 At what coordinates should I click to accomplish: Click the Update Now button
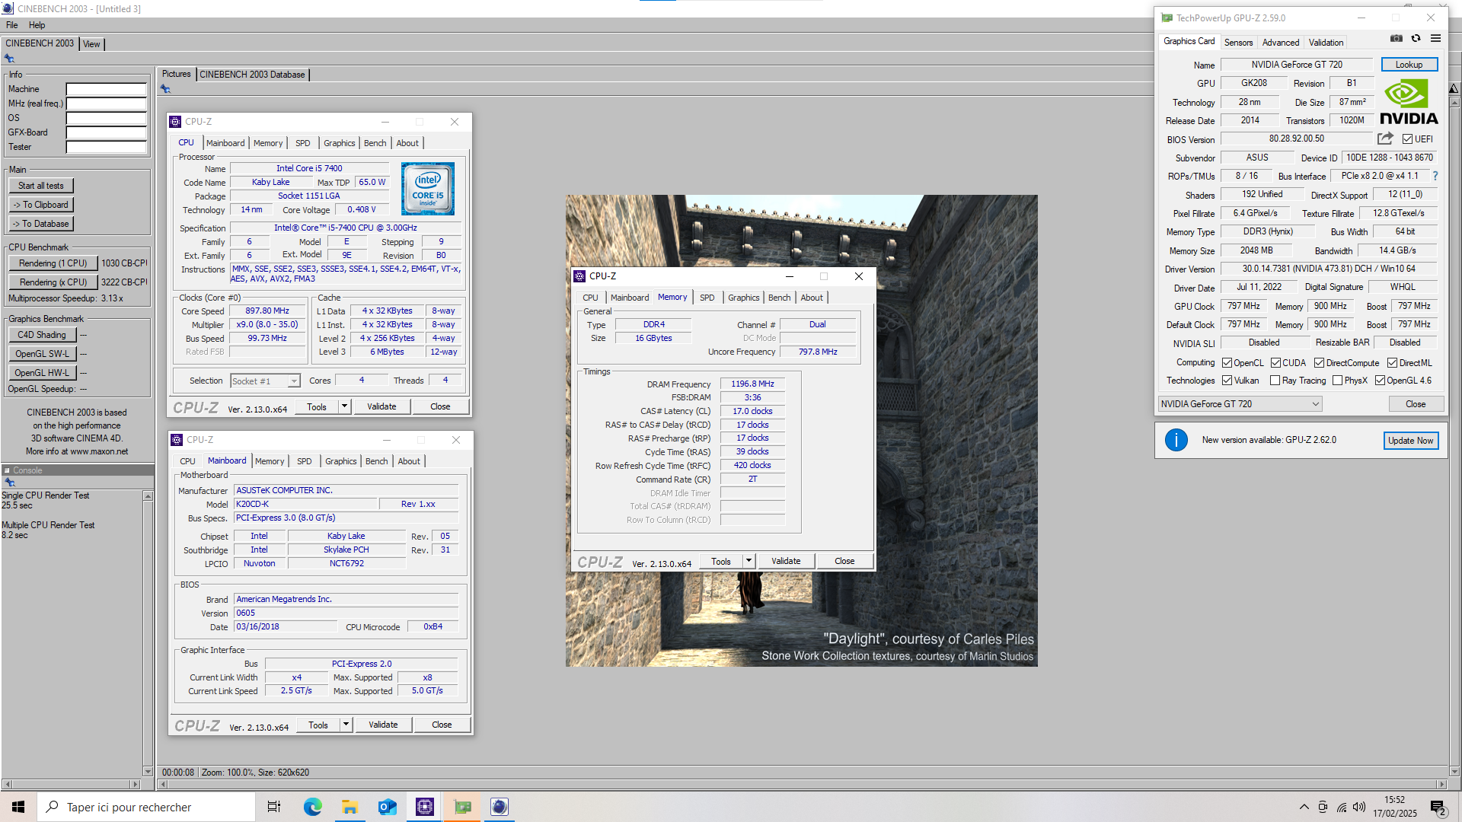[1410, 441]
